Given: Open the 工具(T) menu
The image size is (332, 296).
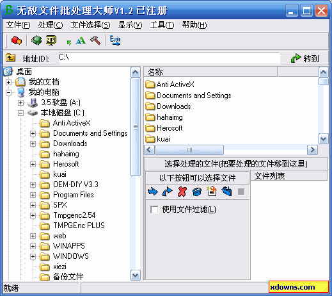Looking at the screenshot, I should point(162,25).
